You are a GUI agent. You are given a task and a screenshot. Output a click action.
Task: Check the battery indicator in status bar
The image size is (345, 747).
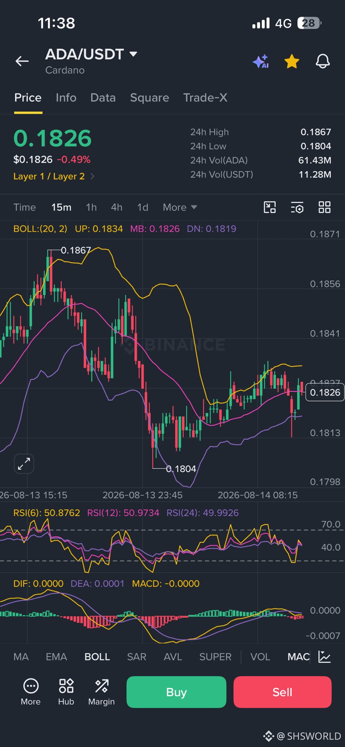point(309,23)
